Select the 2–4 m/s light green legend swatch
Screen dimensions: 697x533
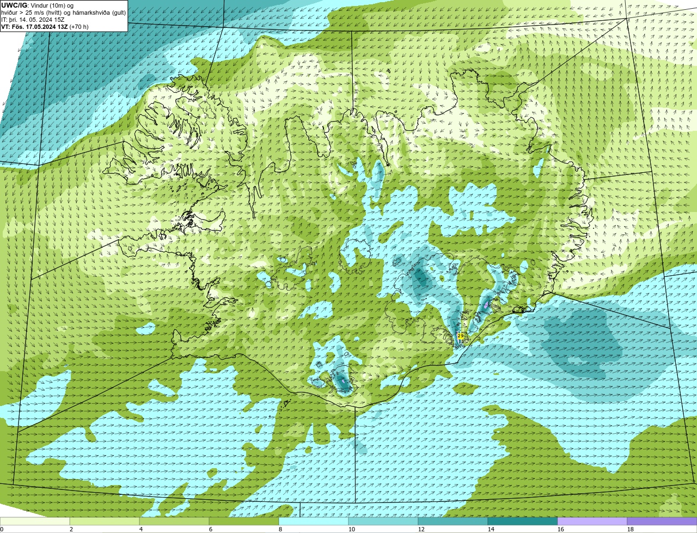coord(105,521)
